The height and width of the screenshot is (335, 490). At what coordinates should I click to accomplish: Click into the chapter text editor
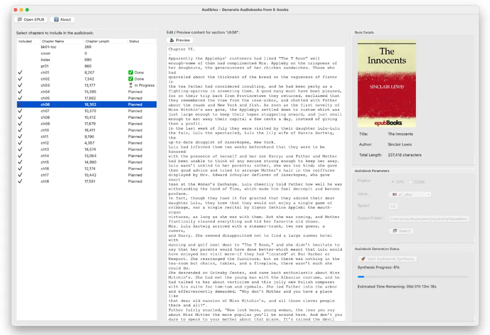pyautogui.click(x=256, y=184)
